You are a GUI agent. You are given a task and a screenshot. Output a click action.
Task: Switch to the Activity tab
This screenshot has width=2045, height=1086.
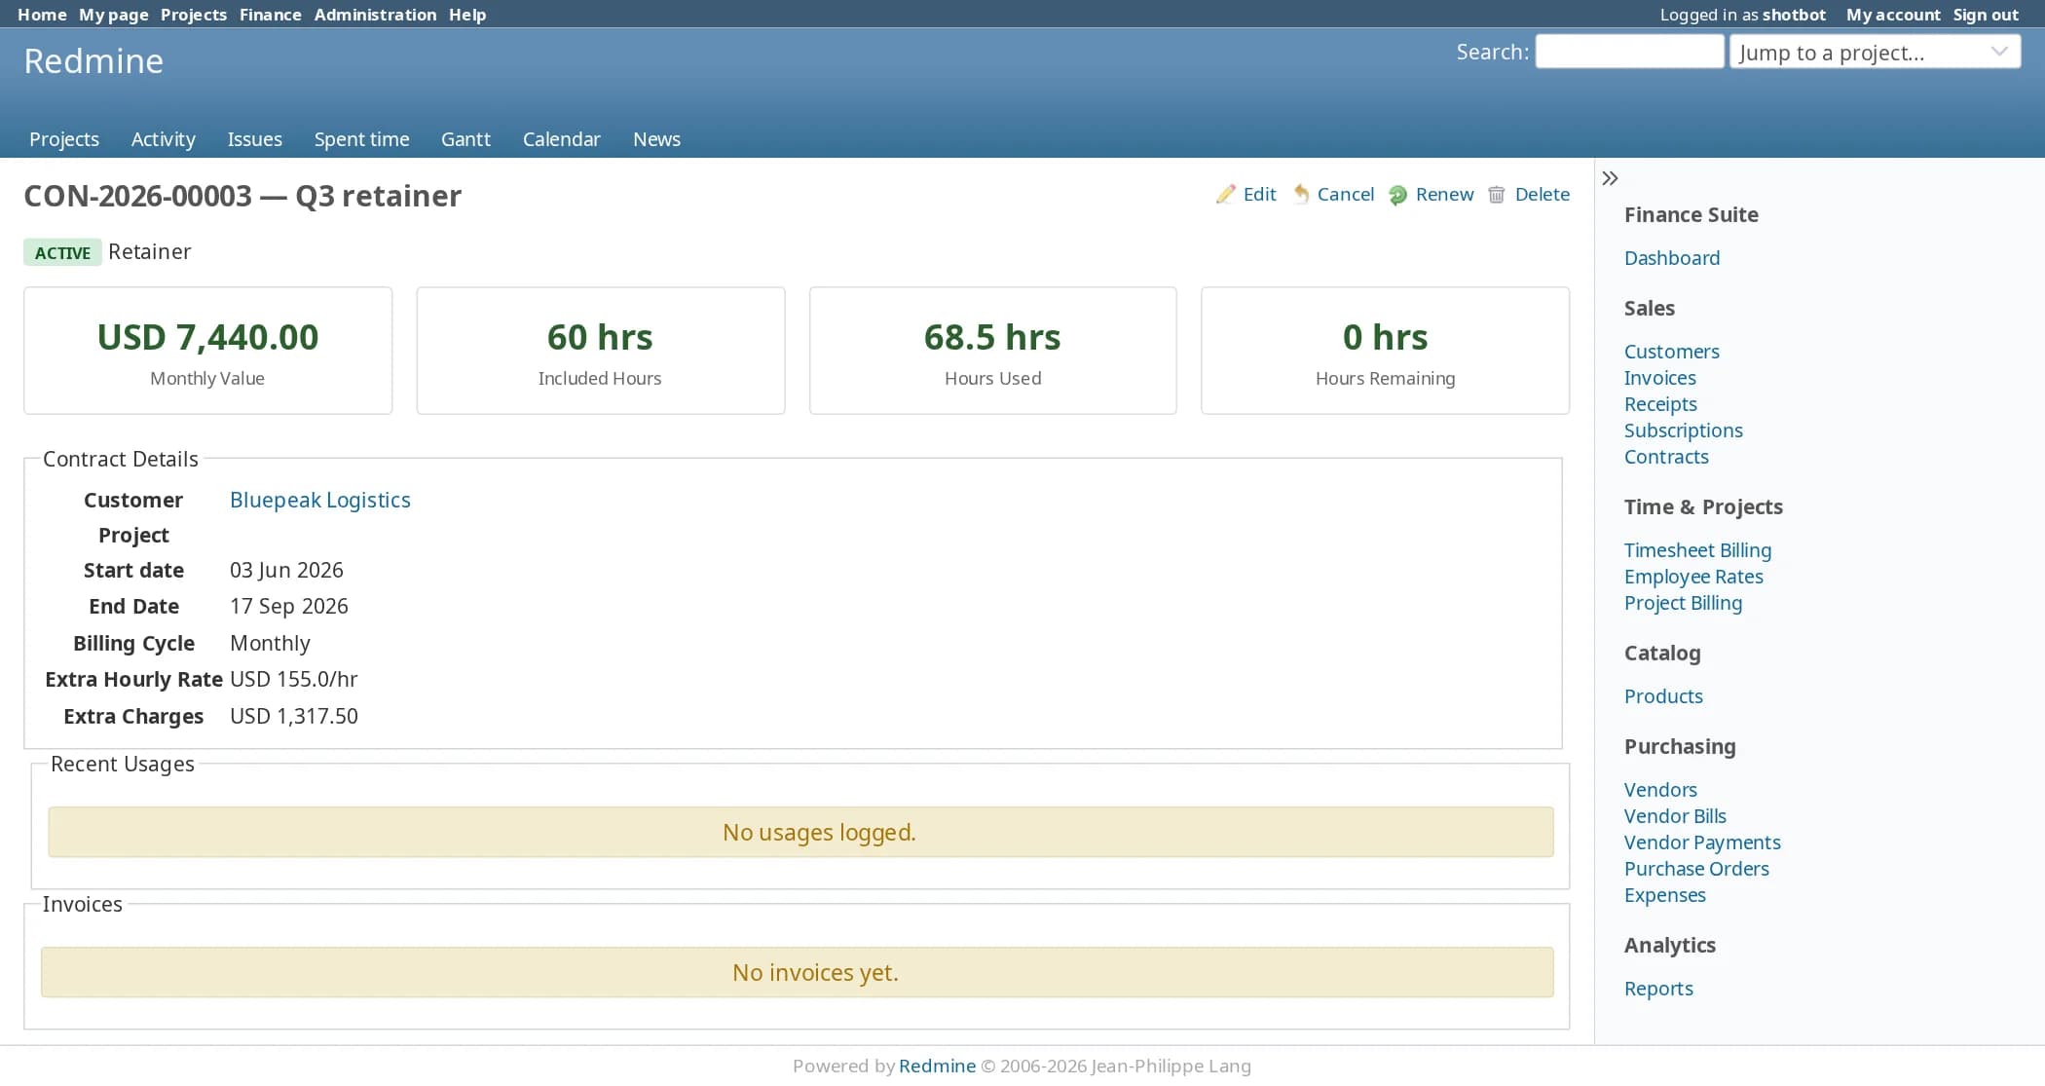click(x=164, y=139)
